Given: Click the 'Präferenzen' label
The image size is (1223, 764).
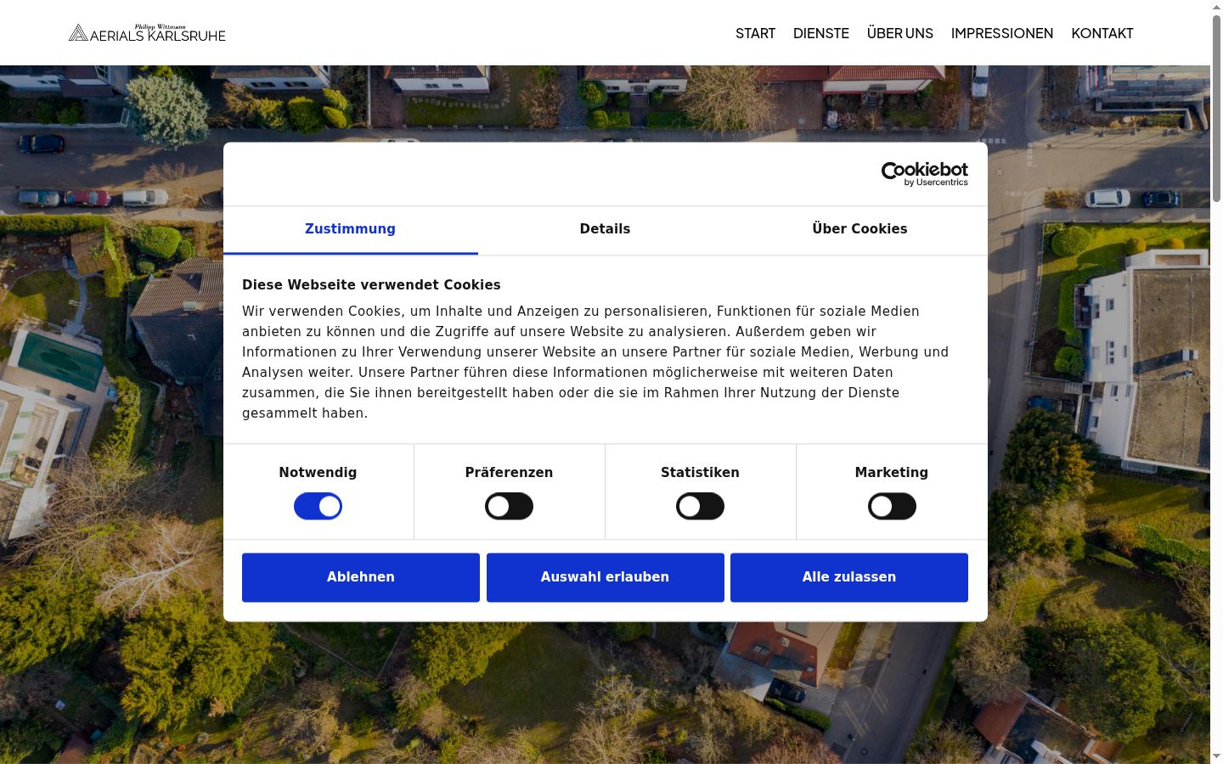Looking at the screenshot, I should pyautogui.click(x=509, y=473).
